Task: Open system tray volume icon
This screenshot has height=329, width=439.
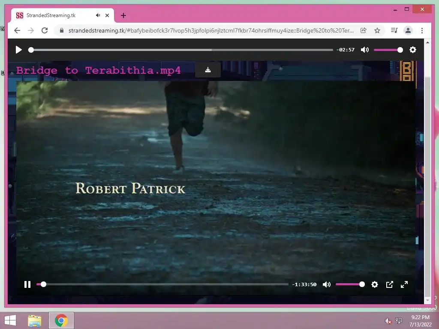Action: click(x=388, y=321)
